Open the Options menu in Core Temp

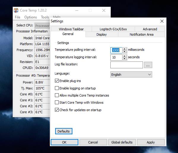[31, 17]
